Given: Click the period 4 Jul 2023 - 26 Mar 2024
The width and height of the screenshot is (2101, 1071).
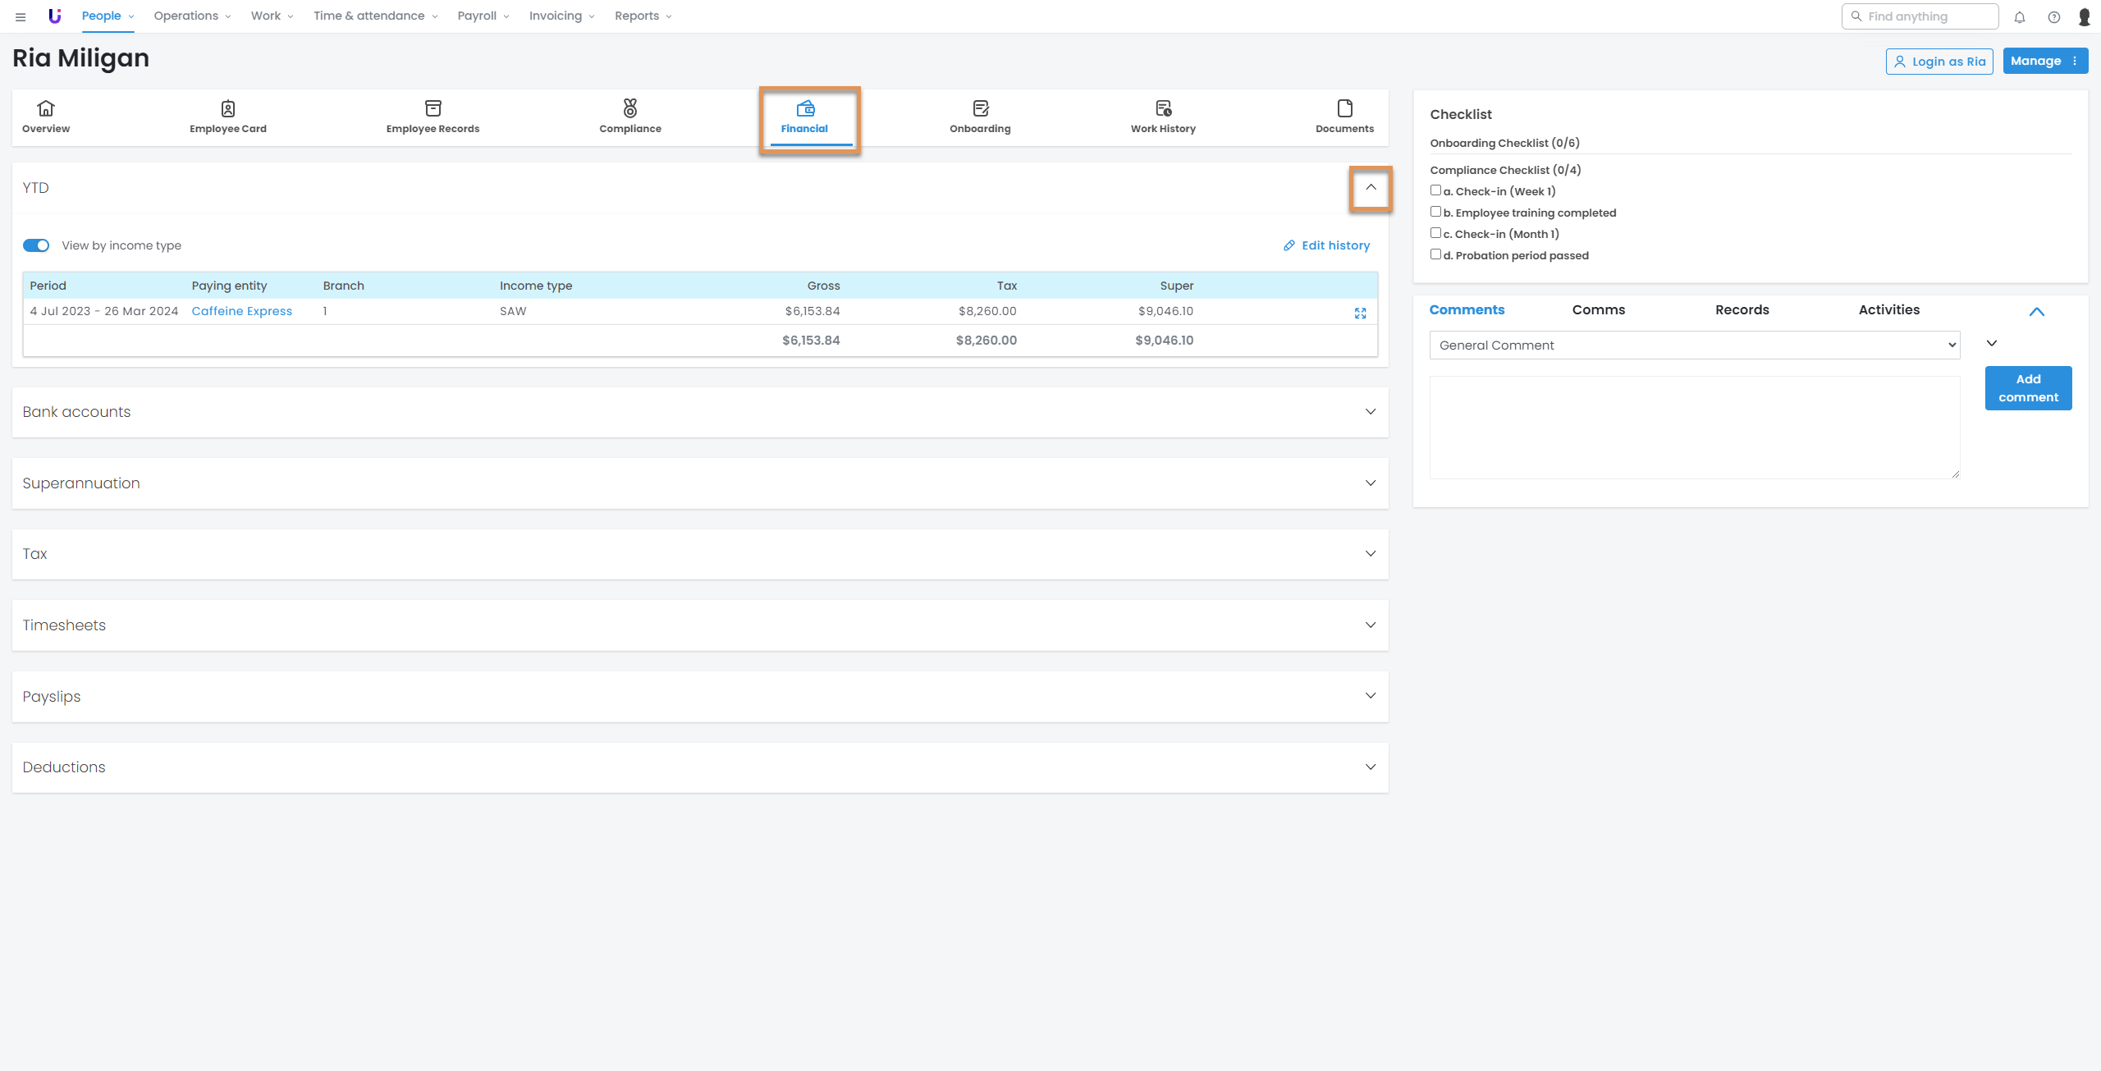Looking at the screenshot, I should click(x=104, y=311).
